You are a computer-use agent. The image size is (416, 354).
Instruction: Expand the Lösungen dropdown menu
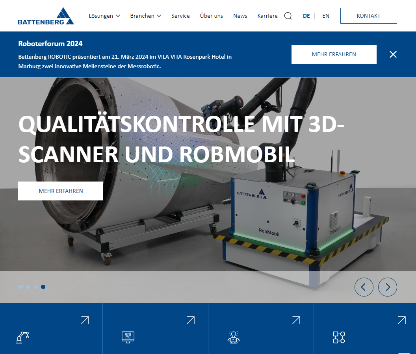click(x=104, y=16)
